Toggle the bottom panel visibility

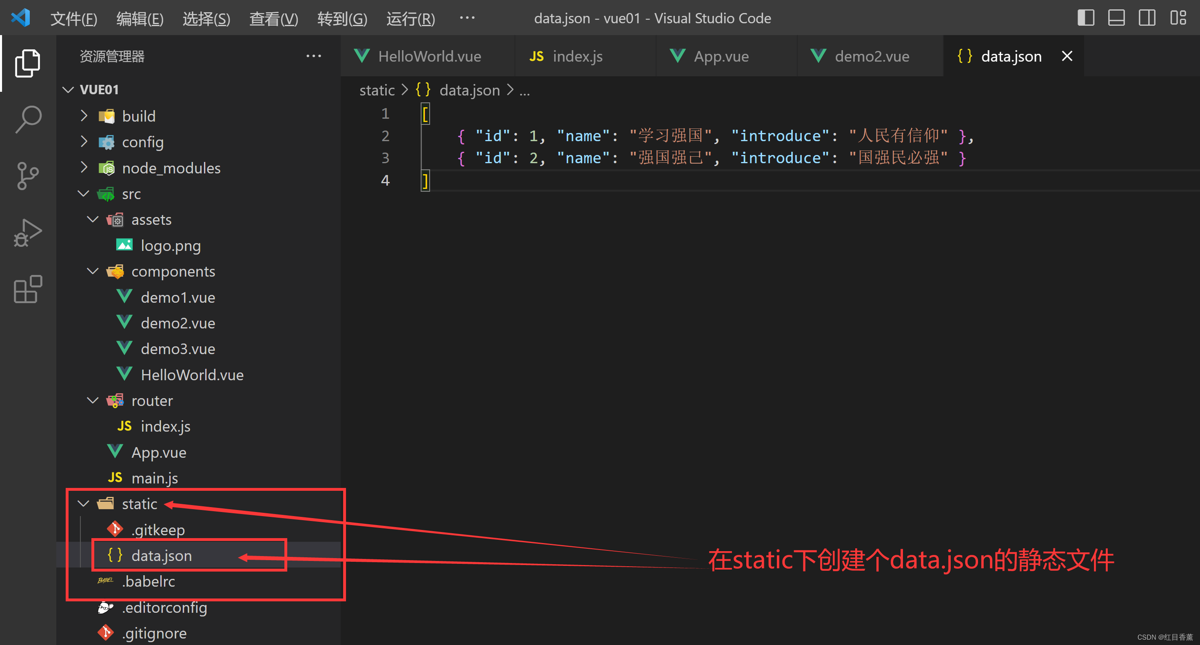coord(1116,18)
